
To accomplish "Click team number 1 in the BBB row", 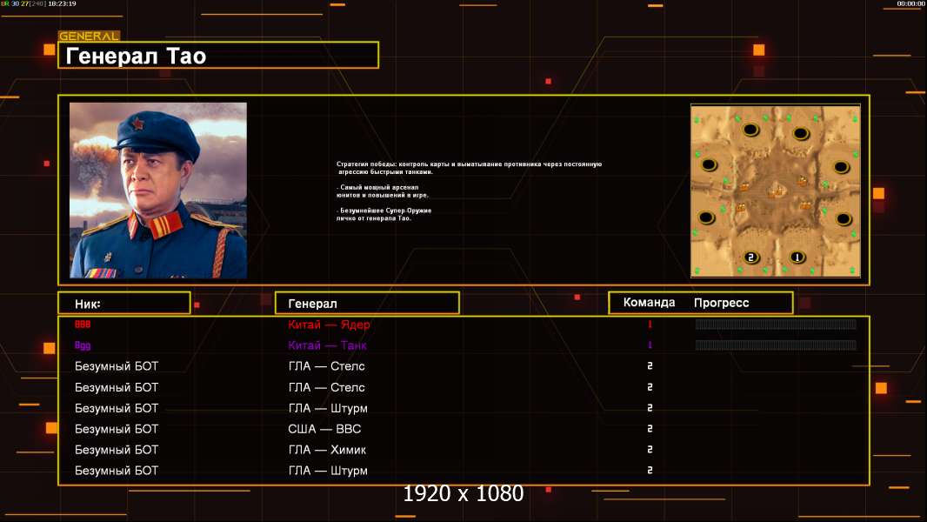I will point(650,324).
